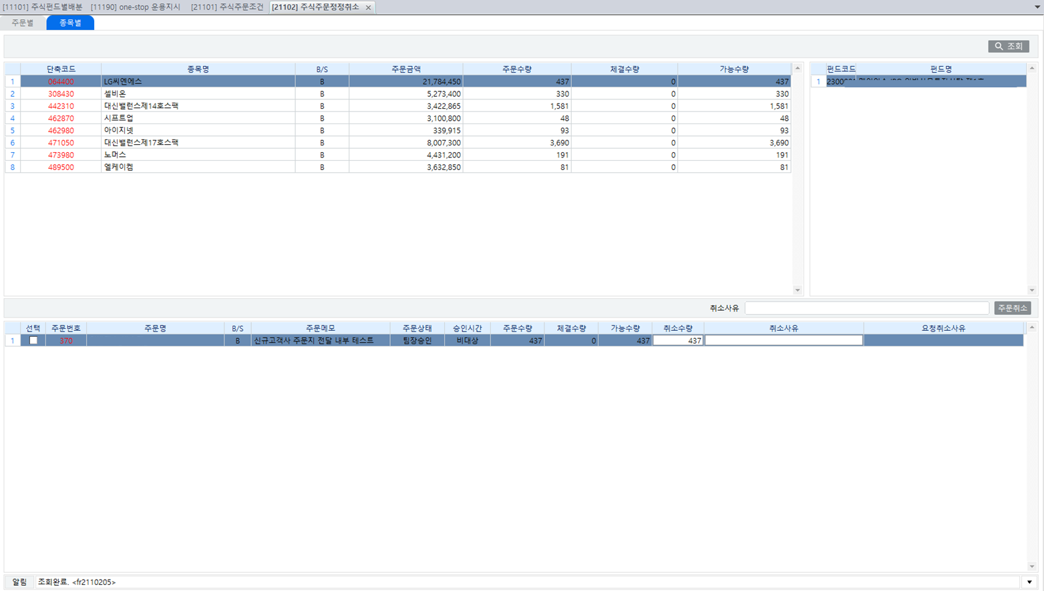This screenshot has width=1044, height=591.
Task: Click the 조회완료. <fr2110205> status message
Action: 77,582
